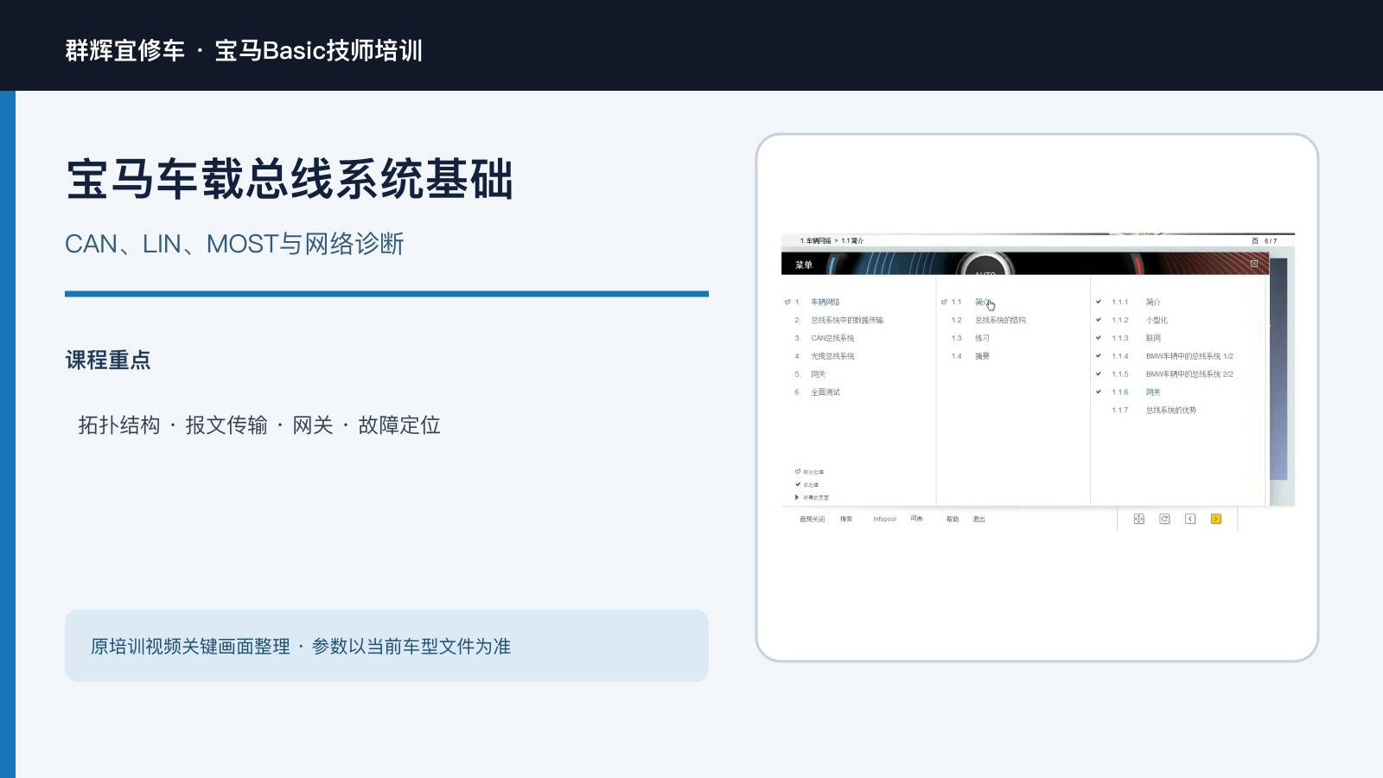Jump to page 1.1.2 小型化

pos(1139,320)
